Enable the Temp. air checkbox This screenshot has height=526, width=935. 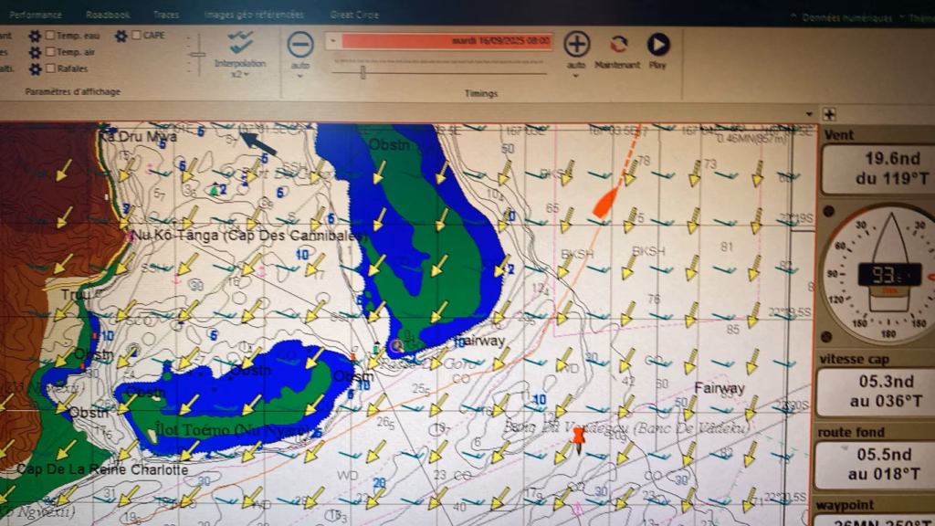51,53
